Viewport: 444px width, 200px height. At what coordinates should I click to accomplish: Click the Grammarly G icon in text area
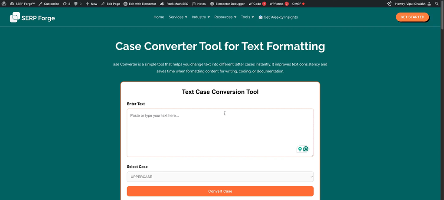click(x=306, y=149)
